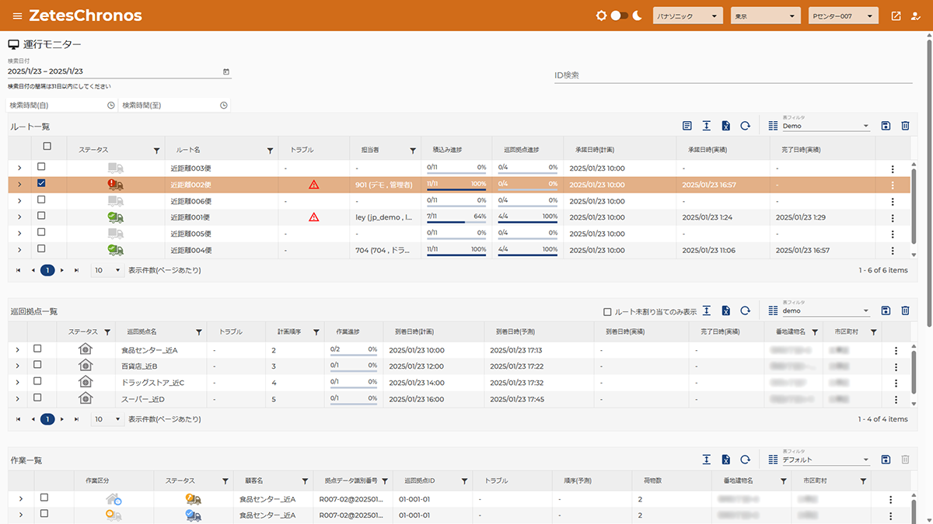This screenshot has width=933, height=524.
Task: Open the 表フィルタ Demo dropdown in ルート一覧
Action: click(826, 126)
